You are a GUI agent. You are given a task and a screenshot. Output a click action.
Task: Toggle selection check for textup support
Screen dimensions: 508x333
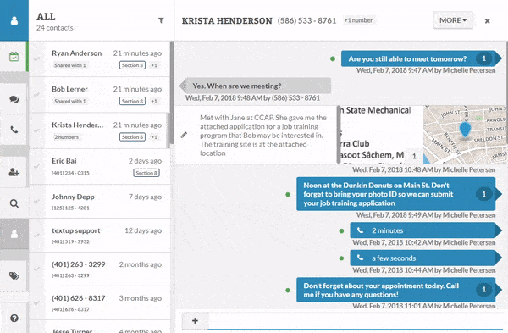tap(37, 235)
